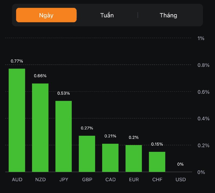Click the NZD green bar
Image resolution: width=215 pixels, height=193 pixels.
click(40, 128)
